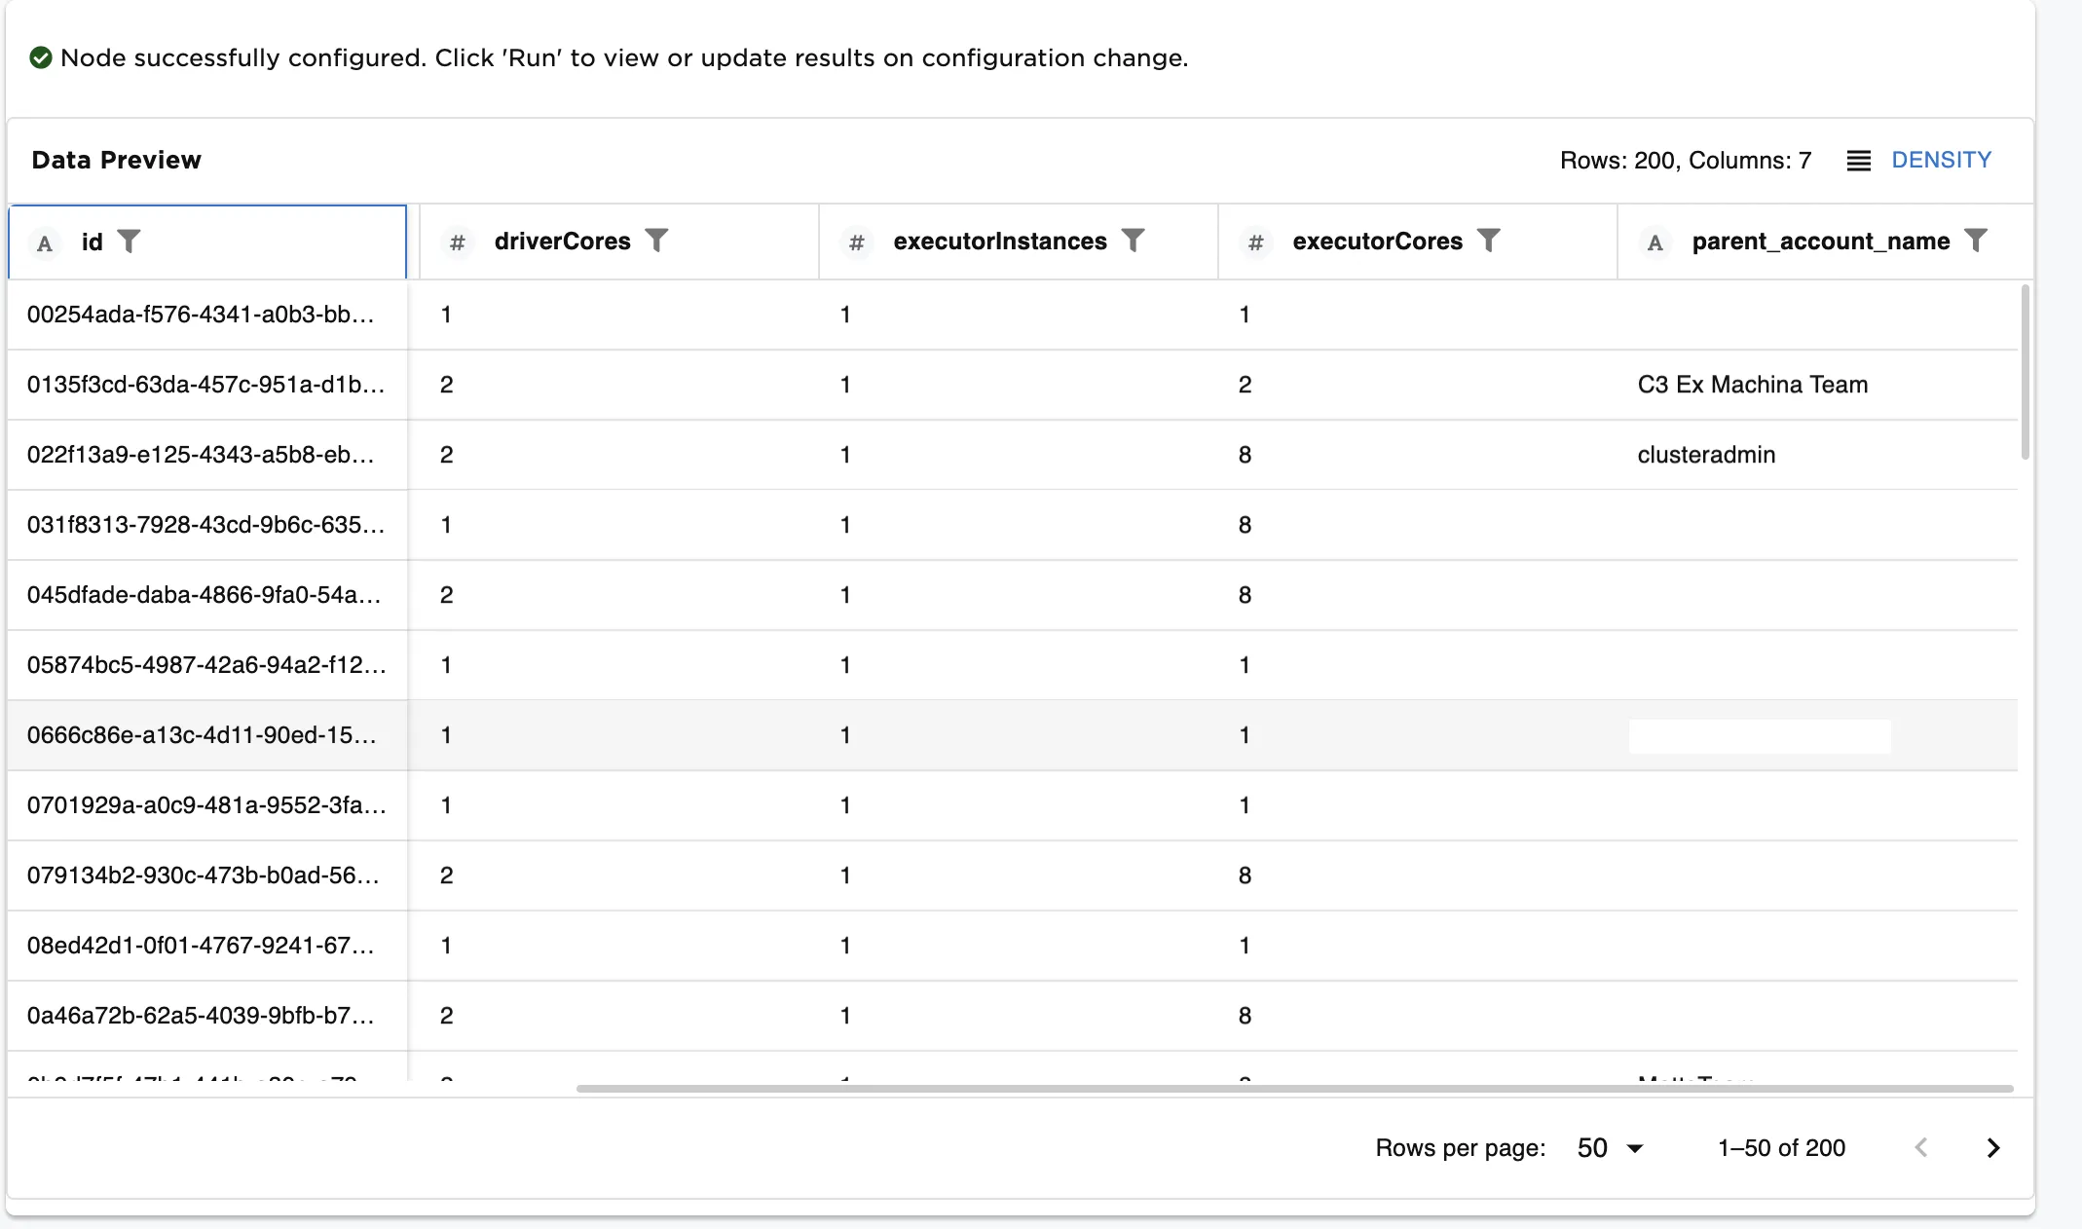Click the filter icon on id column
The height and width of the screenshot is (1229, 2082).
(x=129, y=241)
